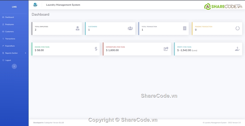Click the Laundry Management System header title
The image size is (245, 126).
pyautogui.click(x=63, y=5)
